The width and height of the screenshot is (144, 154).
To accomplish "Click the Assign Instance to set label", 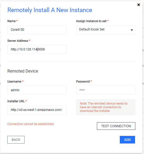I will [91, 21].
